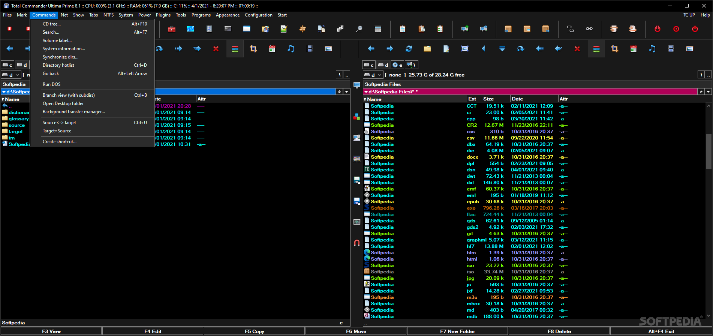Viewport: 713px width, 336px height.
Task: Click the calculator grid icon in toolbar
Action: (x=378, y=29)
